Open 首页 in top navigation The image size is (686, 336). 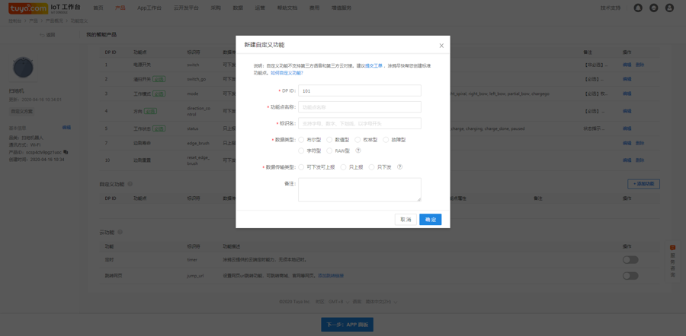coord(98,8)
